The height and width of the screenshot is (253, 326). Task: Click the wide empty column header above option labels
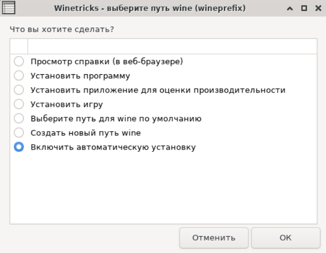click(x=172, y=46)
